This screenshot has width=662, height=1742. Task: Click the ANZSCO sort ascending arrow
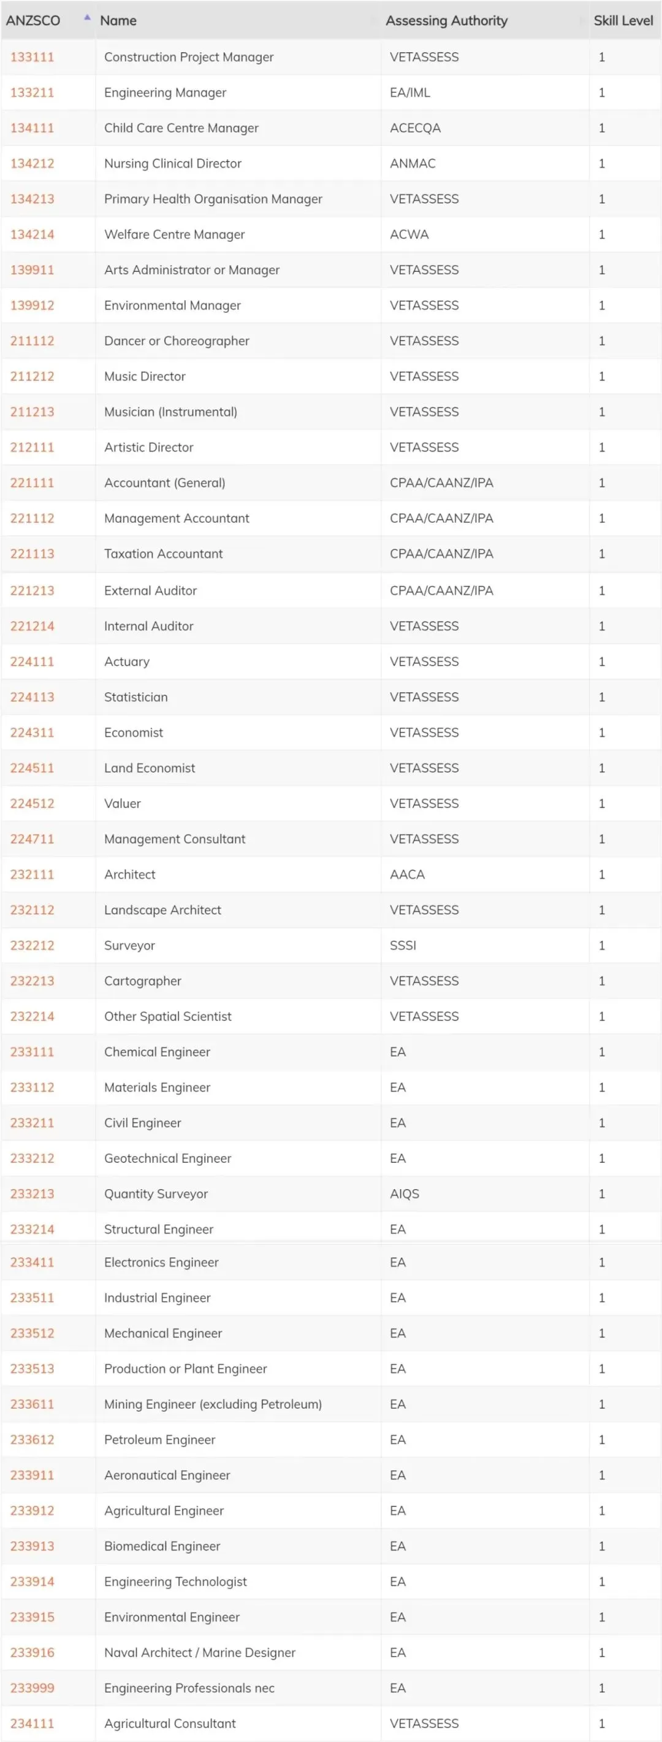pos(87,18)
